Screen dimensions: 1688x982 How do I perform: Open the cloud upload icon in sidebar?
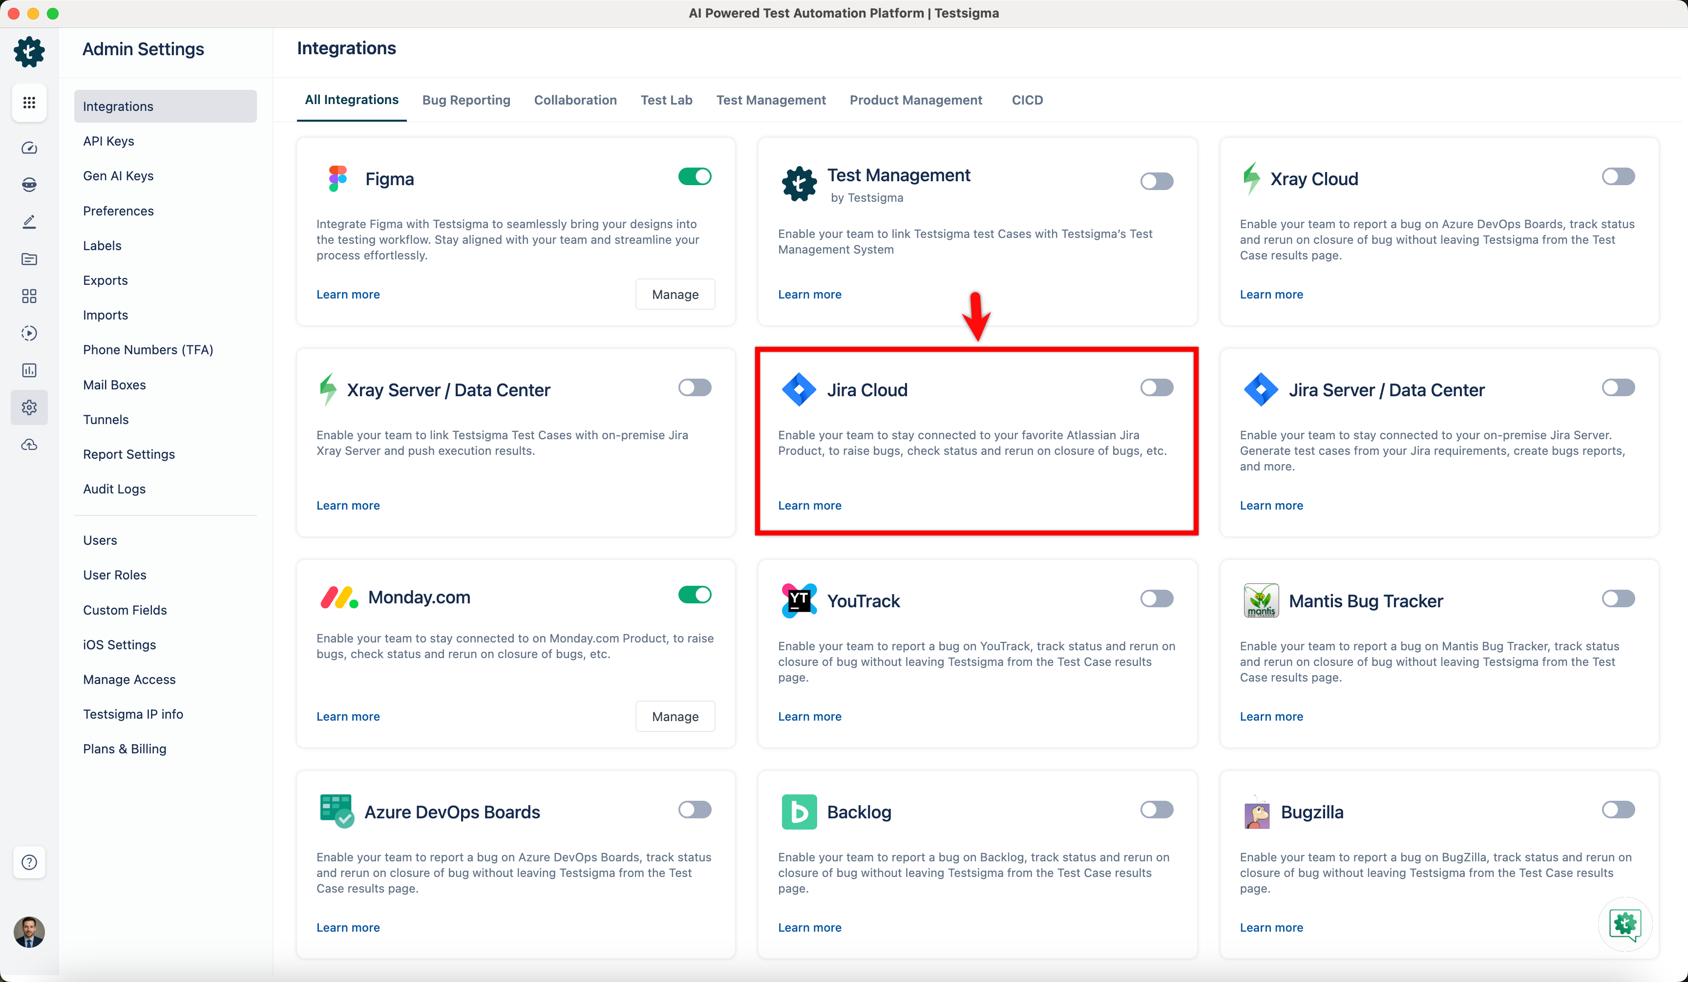point(29,444)
